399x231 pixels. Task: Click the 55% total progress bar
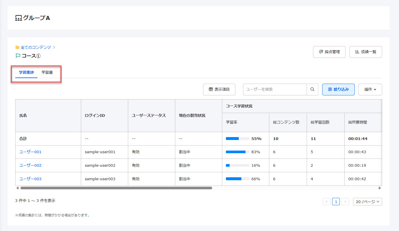tap(238, 139)
